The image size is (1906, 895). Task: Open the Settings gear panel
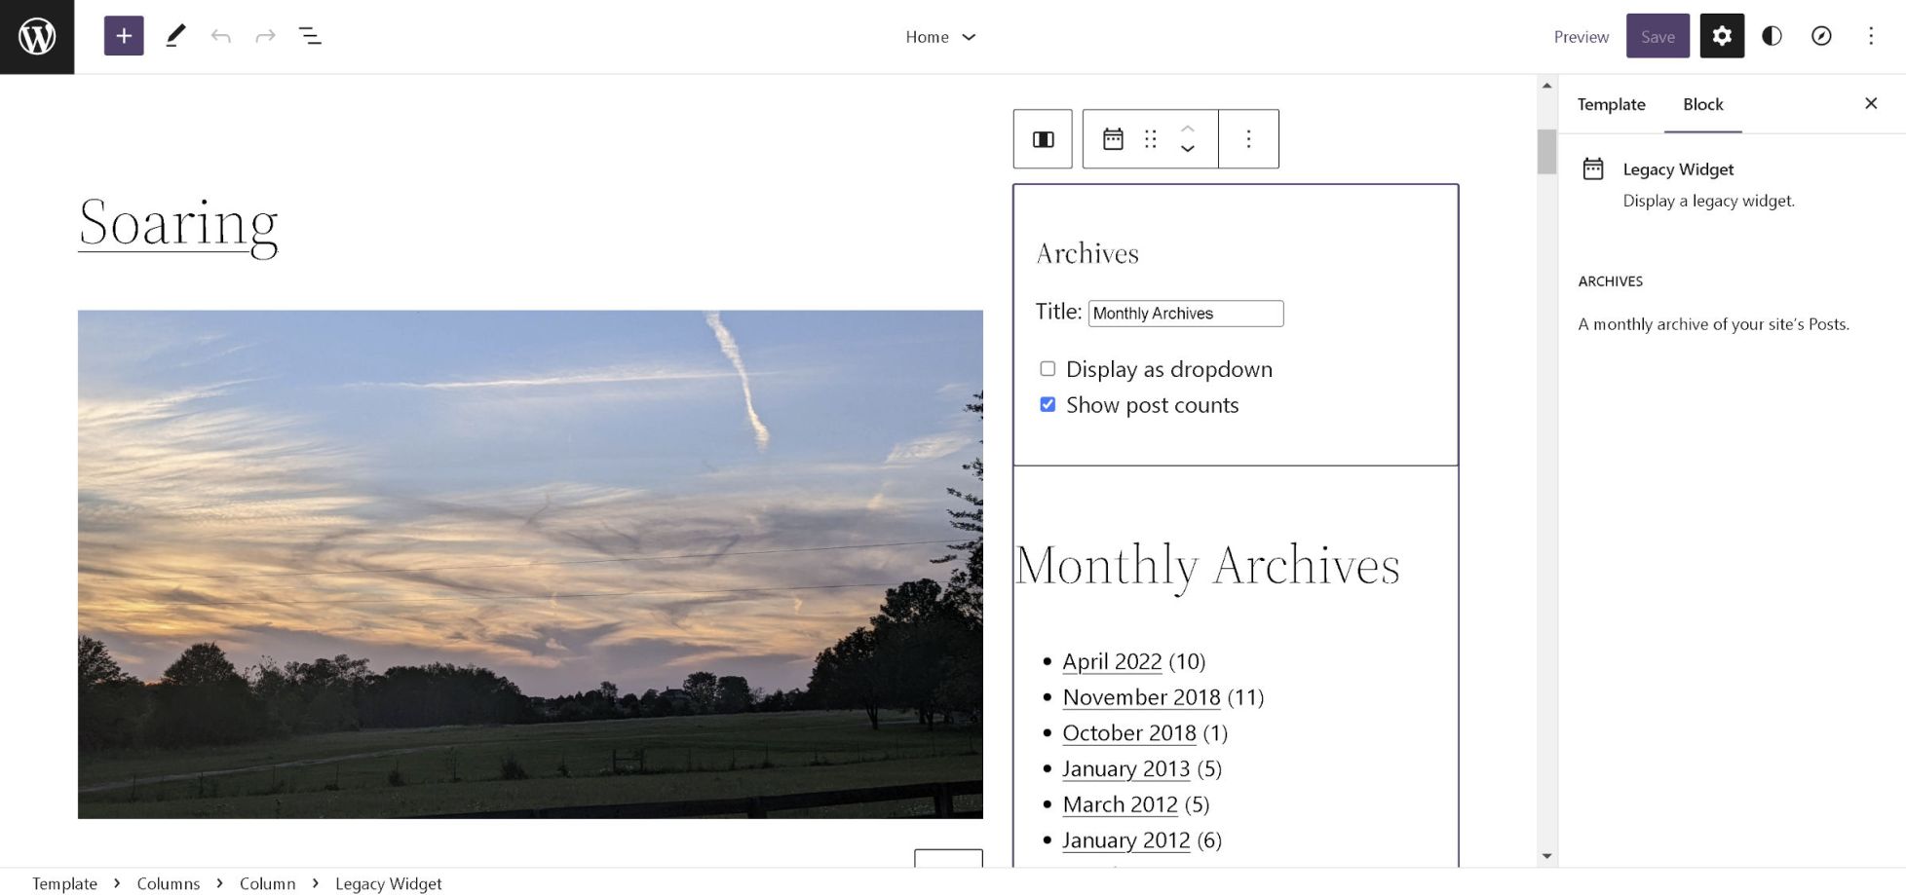(1722, 36)
